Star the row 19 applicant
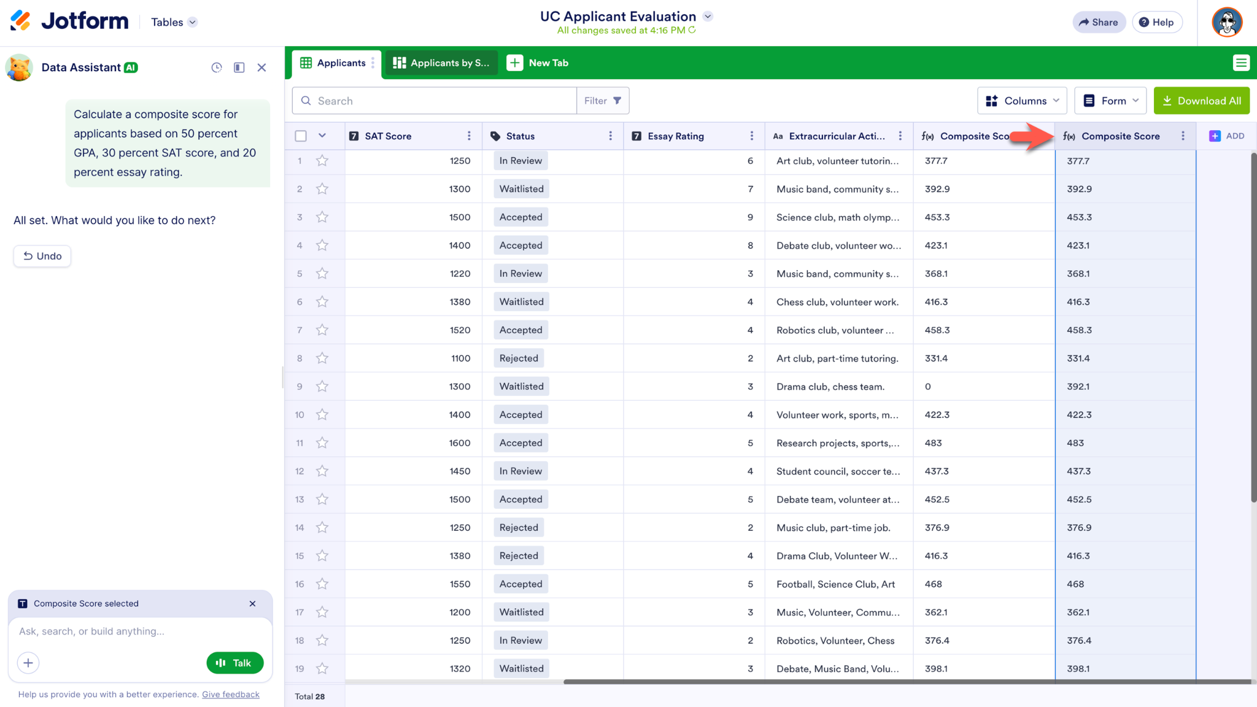This screenshot has height=707, width=1257. 322,669
